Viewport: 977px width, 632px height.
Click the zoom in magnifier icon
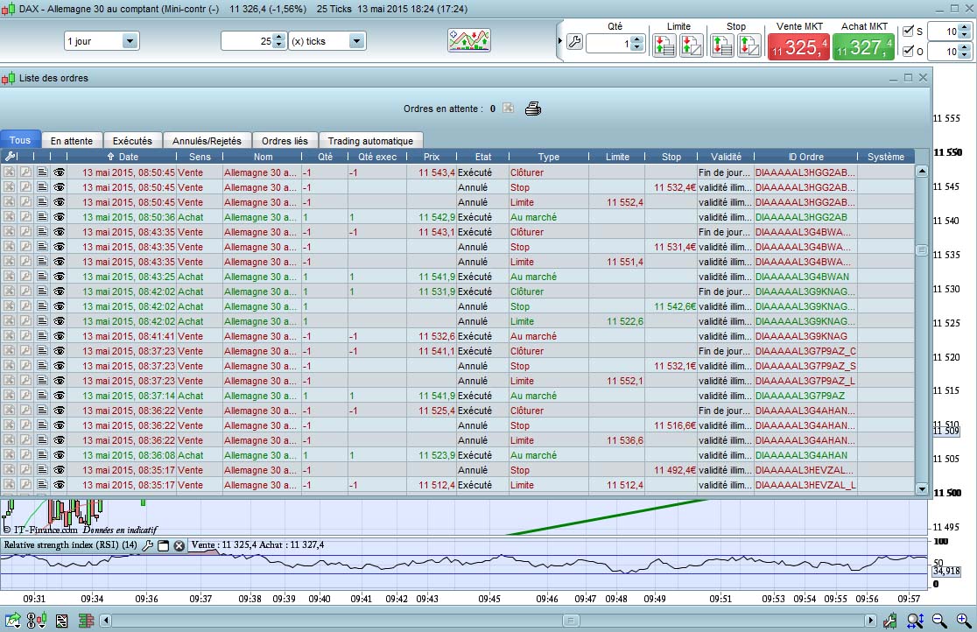963,621
